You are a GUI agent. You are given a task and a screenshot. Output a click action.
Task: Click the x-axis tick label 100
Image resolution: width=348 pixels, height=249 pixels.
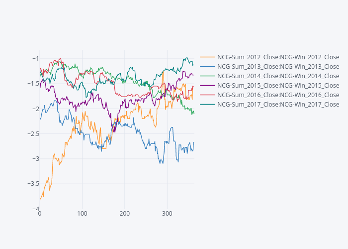point(82,214)
